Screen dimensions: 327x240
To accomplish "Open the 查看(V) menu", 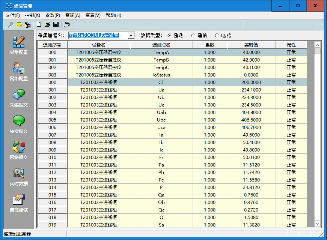I will point(93,15).
